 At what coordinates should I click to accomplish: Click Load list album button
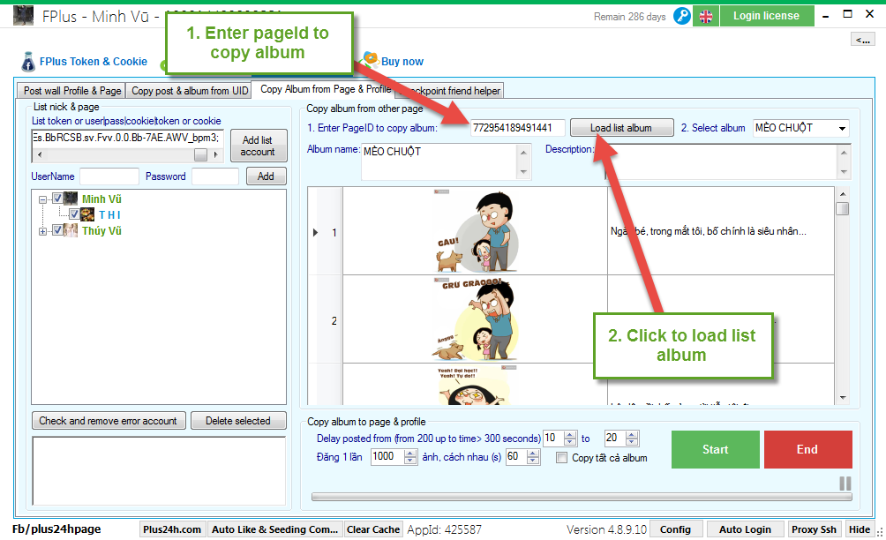tap(621, 128)
